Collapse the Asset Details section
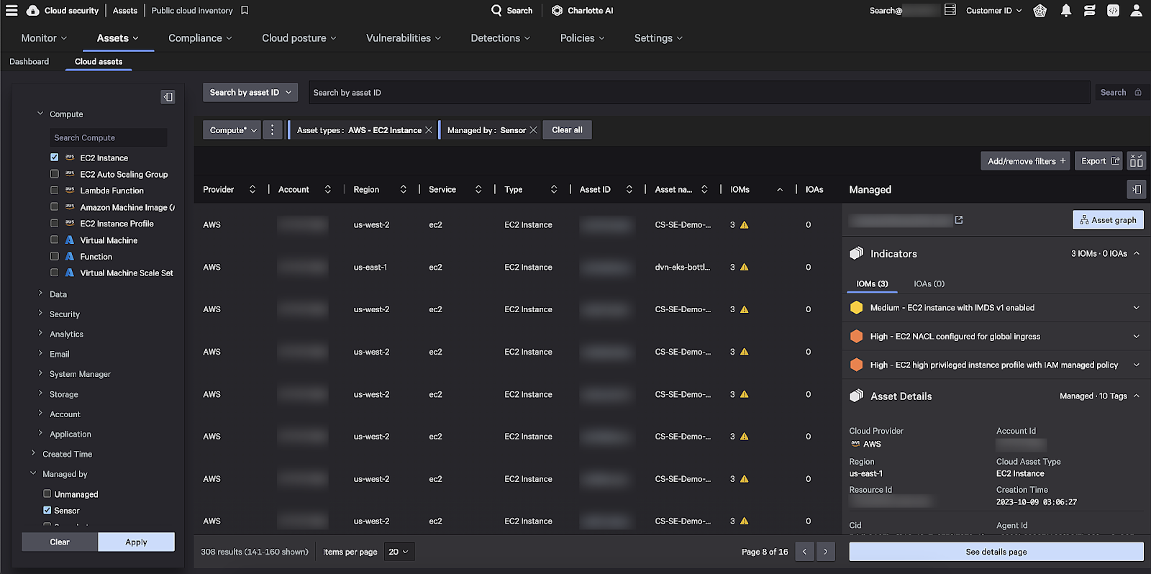The width and height of the screenshot is (1151, 574). tap(1137, 396)
